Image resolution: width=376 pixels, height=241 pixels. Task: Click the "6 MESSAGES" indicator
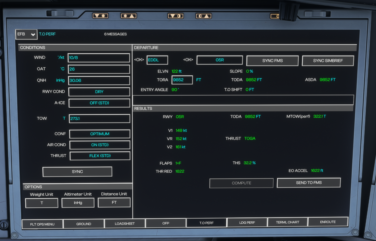coord(115,34)
